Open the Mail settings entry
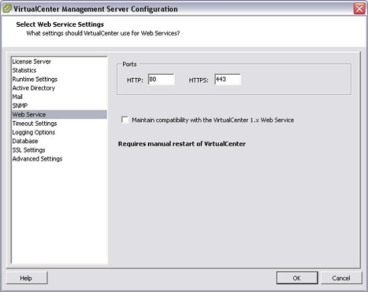 [x=17, y=96]
